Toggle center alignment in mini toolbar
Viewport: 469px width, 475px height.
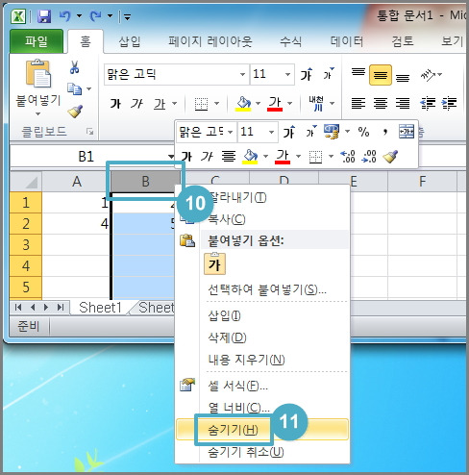point(229,157)
